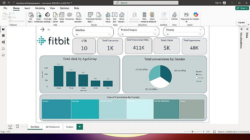Open Copilot
Viewport: 250px width, 140px height.
point(196,16)
